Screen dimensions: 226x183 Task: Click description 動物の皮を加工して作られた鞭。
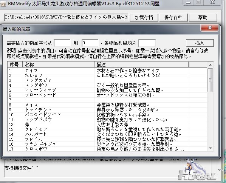[x=130, y=90]
